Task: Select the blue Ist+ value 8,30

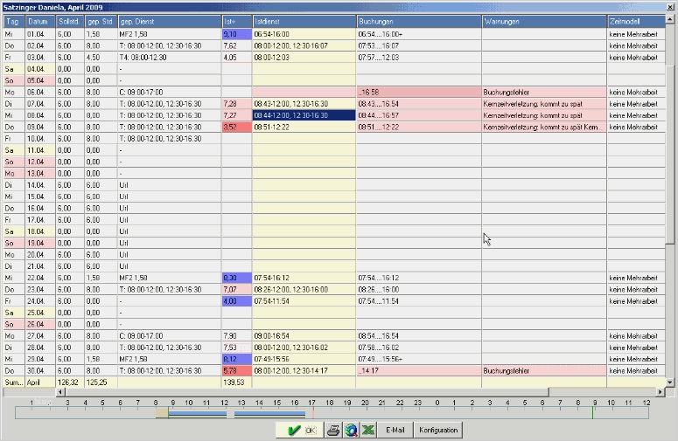Action: click(x=236, y=278)
